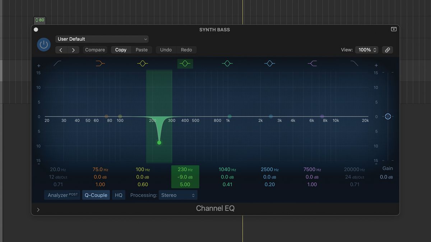Select the highlighted green 230 Hz band icon
Image resolution: width=431 pixels, height=242 pixels.
(185, 63)
